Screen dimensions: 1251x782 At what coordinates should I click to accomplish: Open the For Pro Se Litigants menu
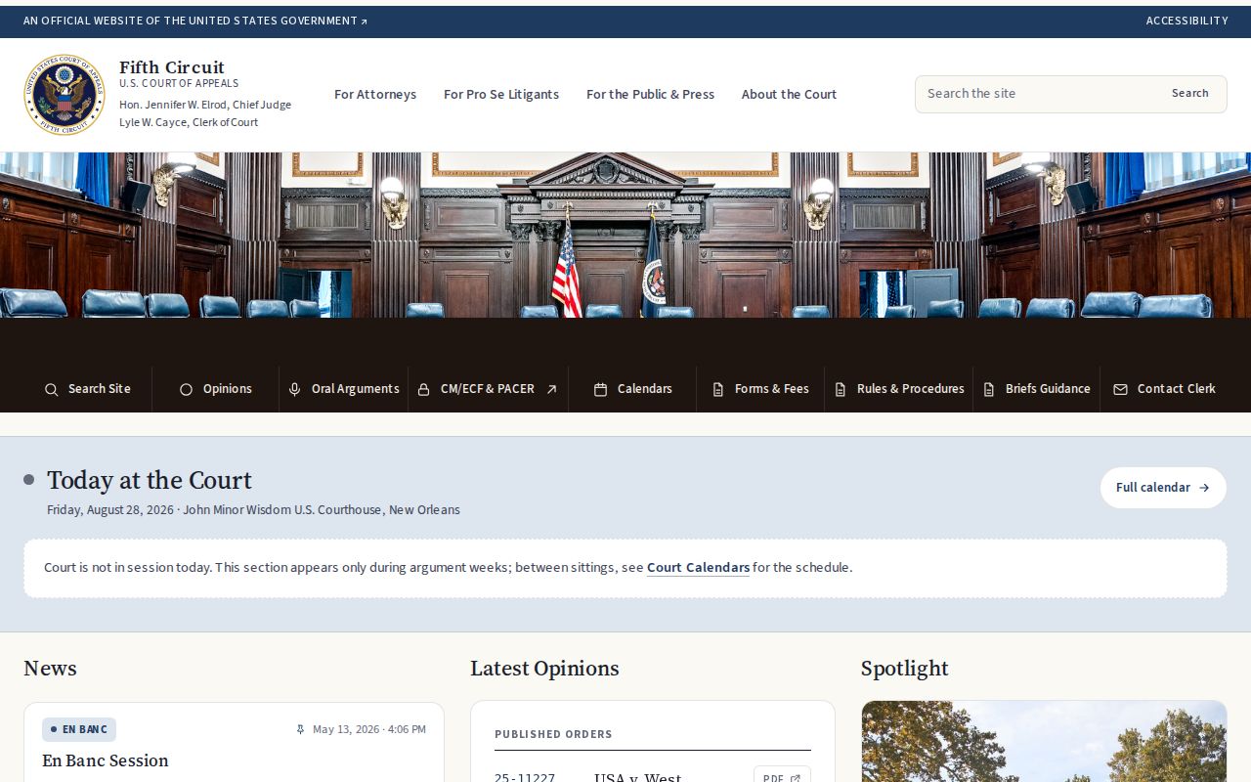(501, 95)
